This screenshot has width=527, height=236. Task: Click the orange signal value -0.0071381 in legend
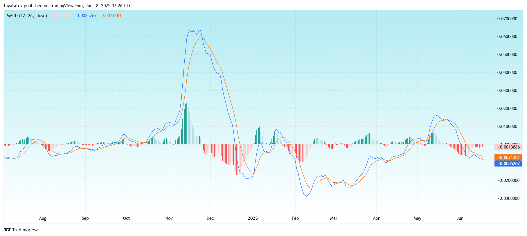[x=110, y=16]
